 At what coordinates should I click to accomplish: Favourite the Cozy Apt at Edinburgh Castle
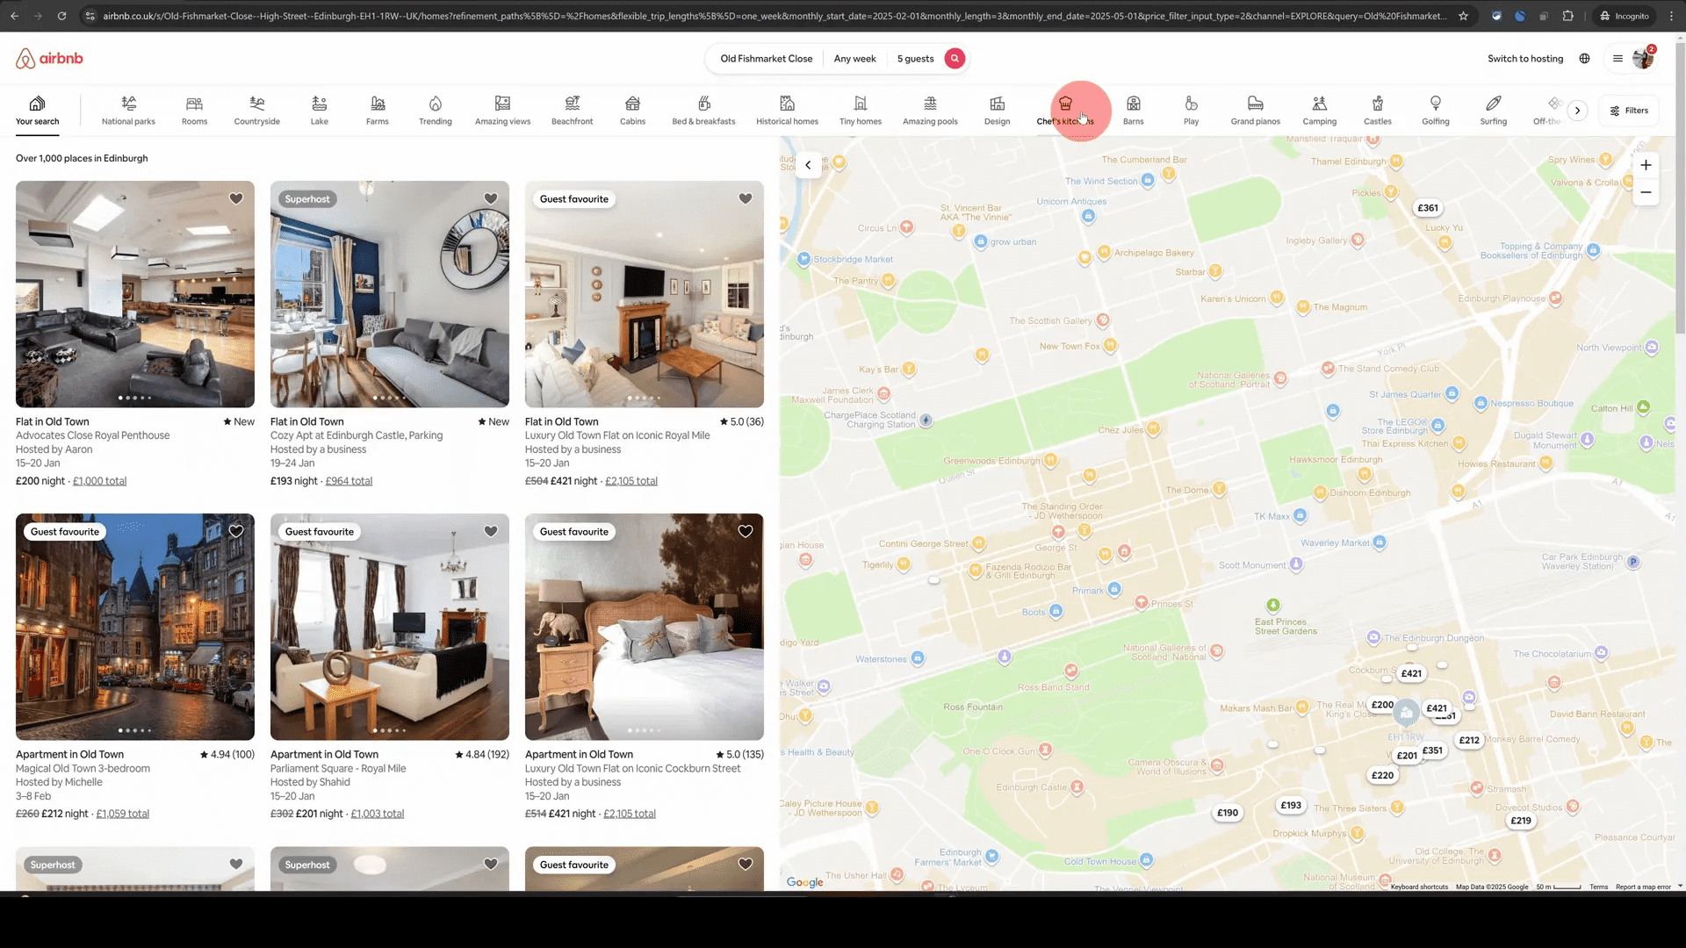tap(491, 198)
